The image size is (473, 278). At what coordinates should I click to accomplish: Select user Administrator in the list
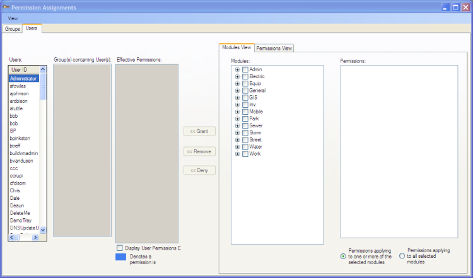click(x=24, y=78)
